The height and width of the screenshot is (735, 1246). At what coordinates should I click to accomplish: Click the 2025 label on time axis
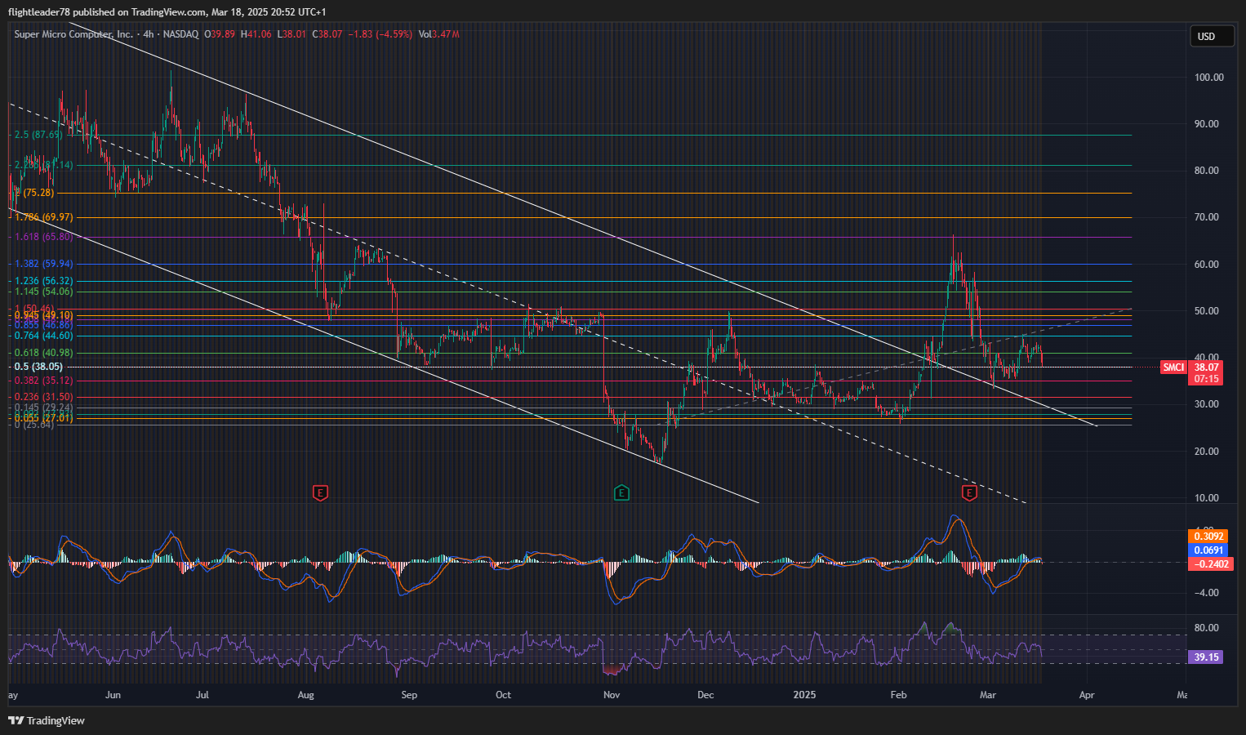tap(805, 695)
